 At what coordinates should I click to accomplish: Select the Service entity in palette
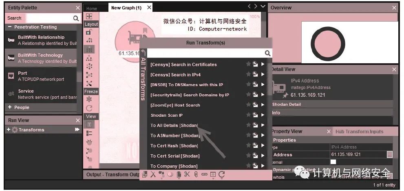coord(41,94)
